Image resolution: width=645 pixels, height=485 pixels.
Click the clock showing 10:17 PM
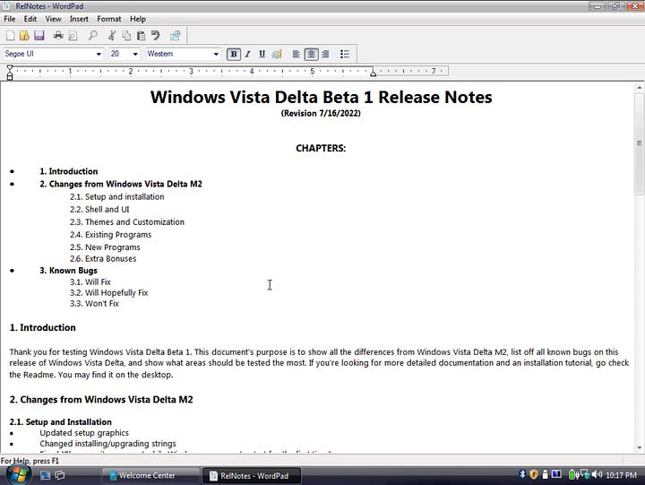click(621, 475)
